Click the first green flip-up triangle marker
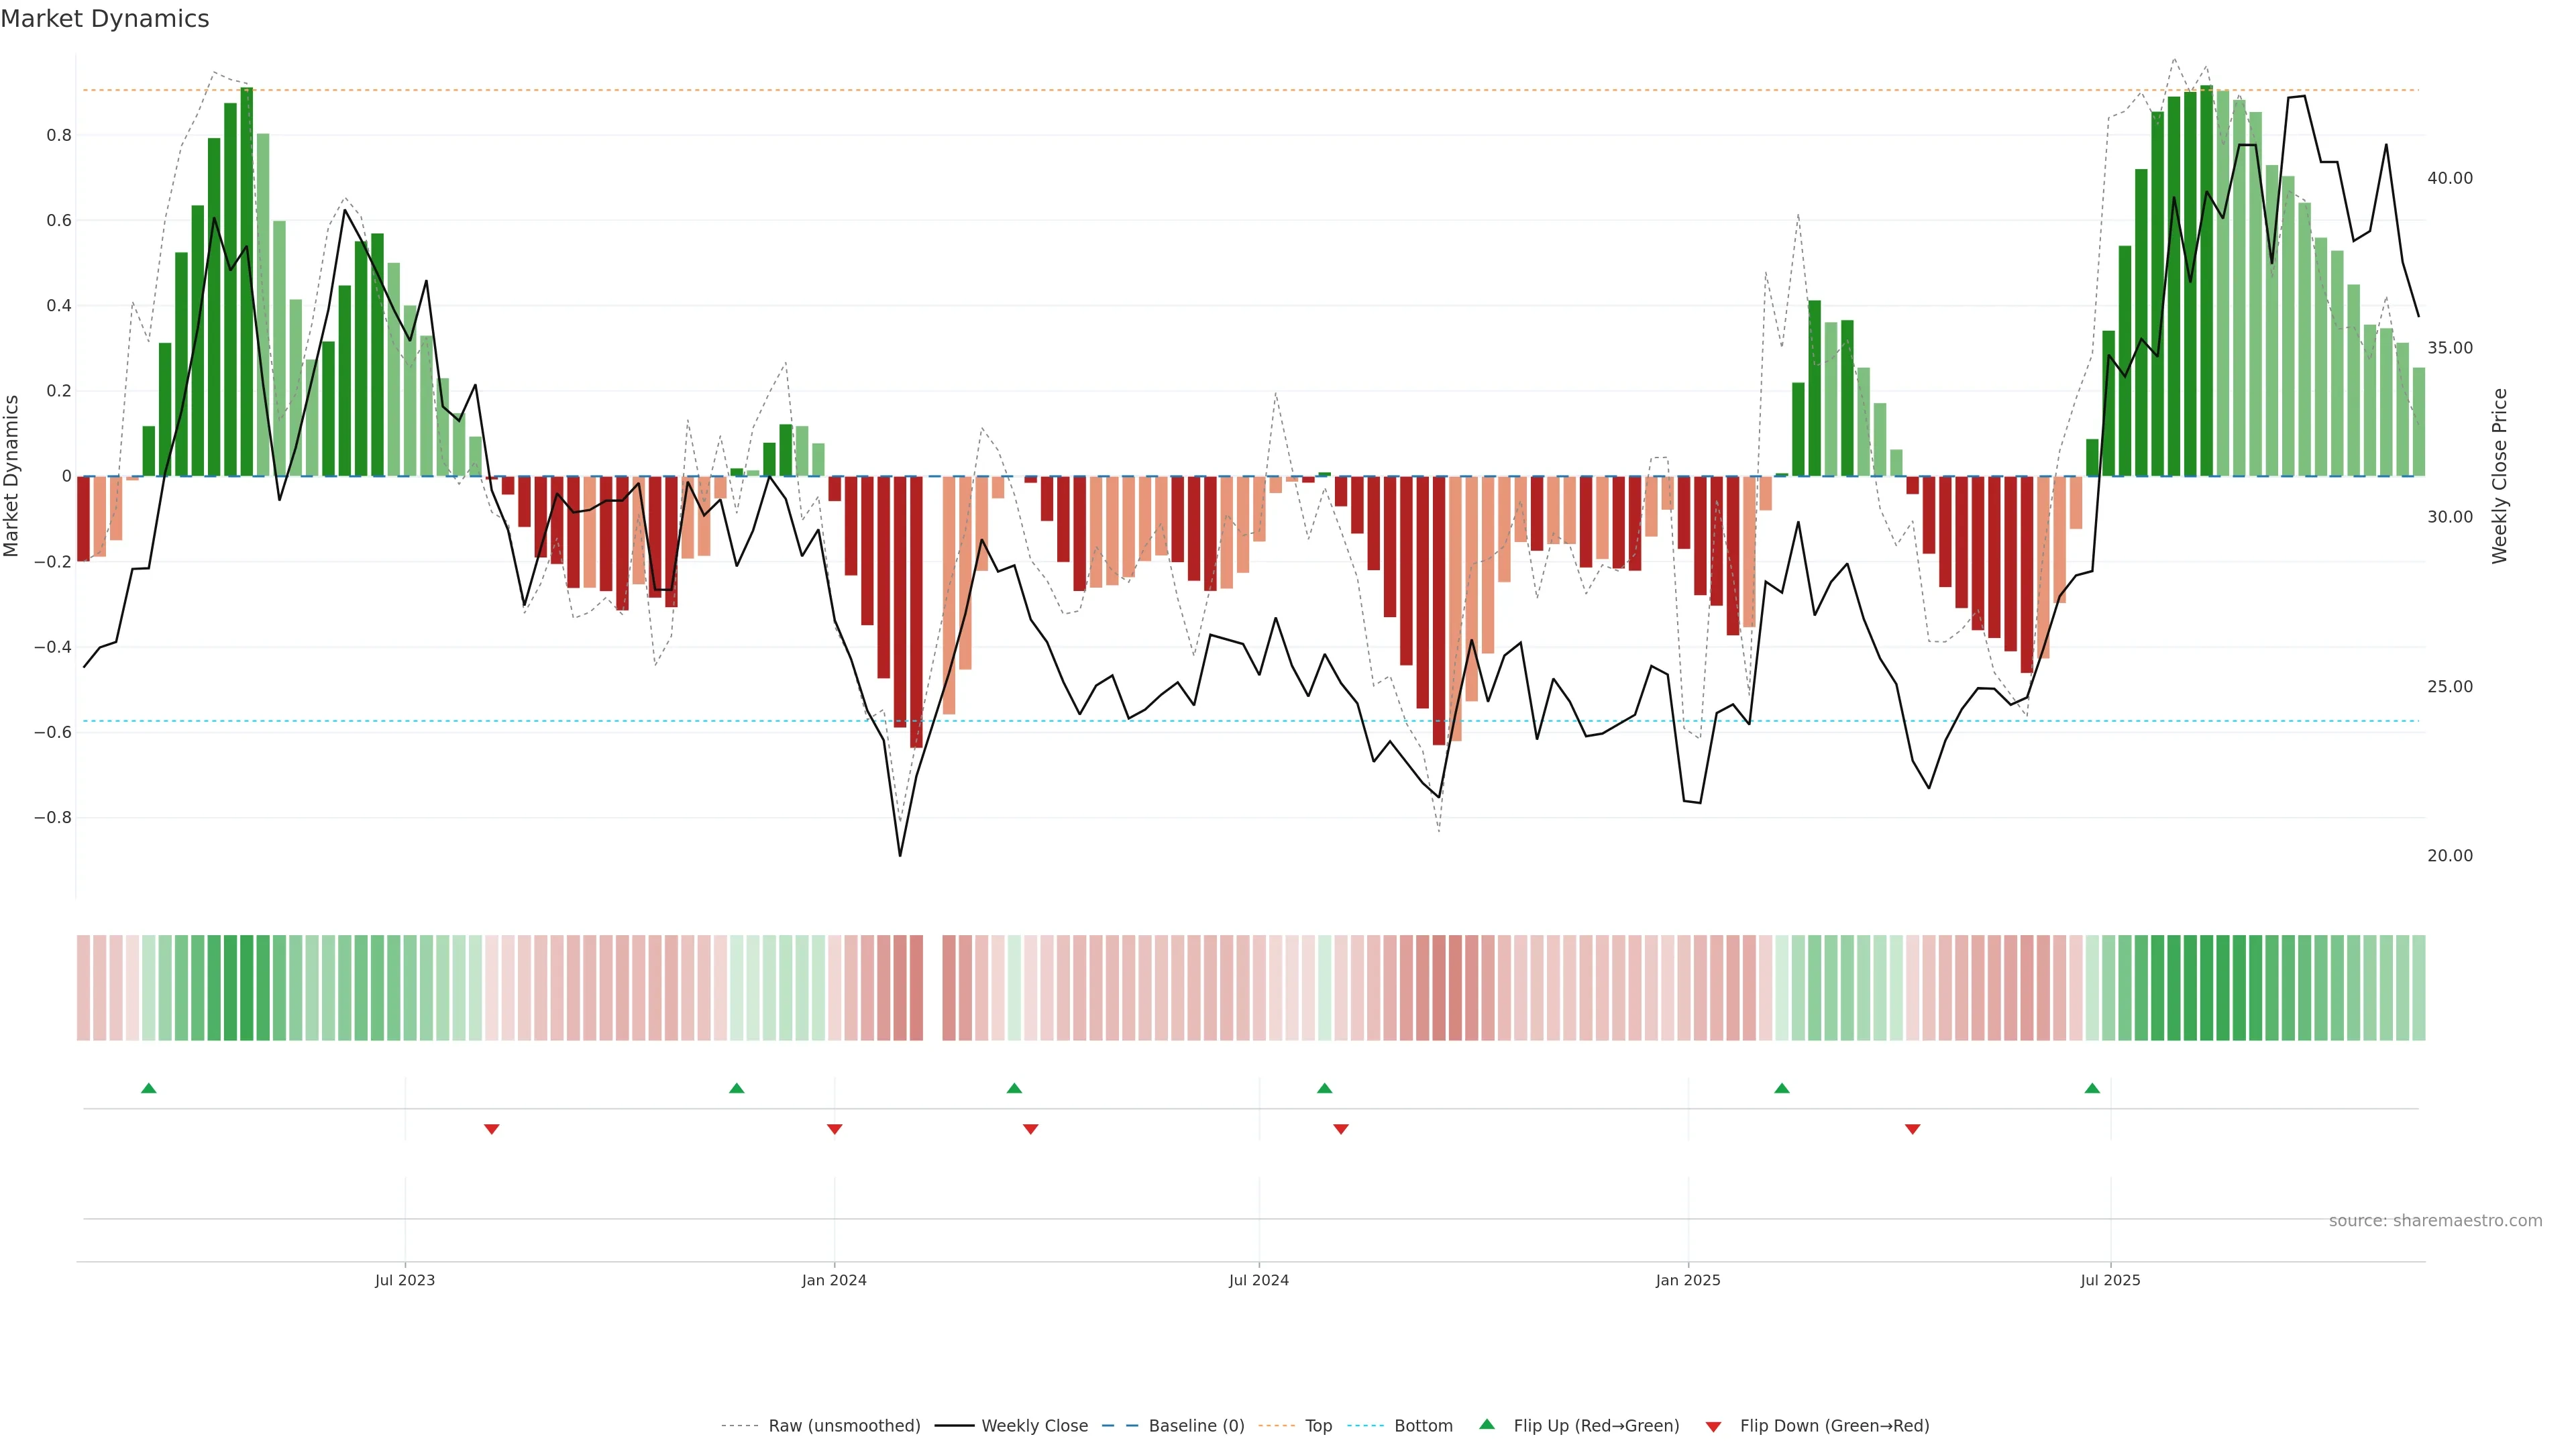The height and width of the screenshot is (1449, 2576). pyautogui.click(x=149, y=1088)
